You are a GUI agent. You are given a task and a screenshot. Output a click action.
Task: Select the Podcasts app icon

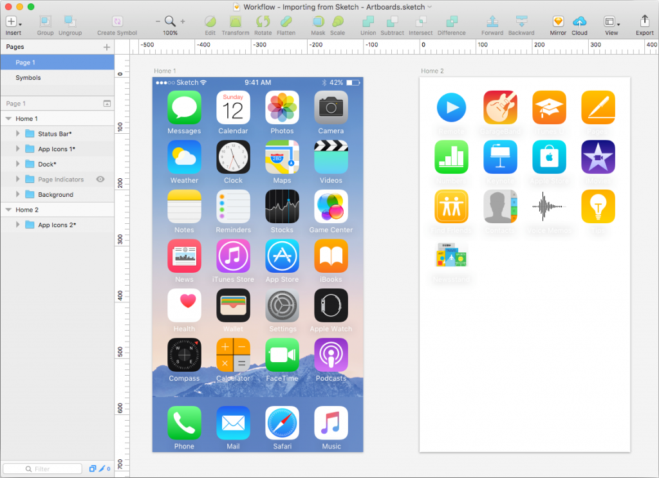click(331, 355)
